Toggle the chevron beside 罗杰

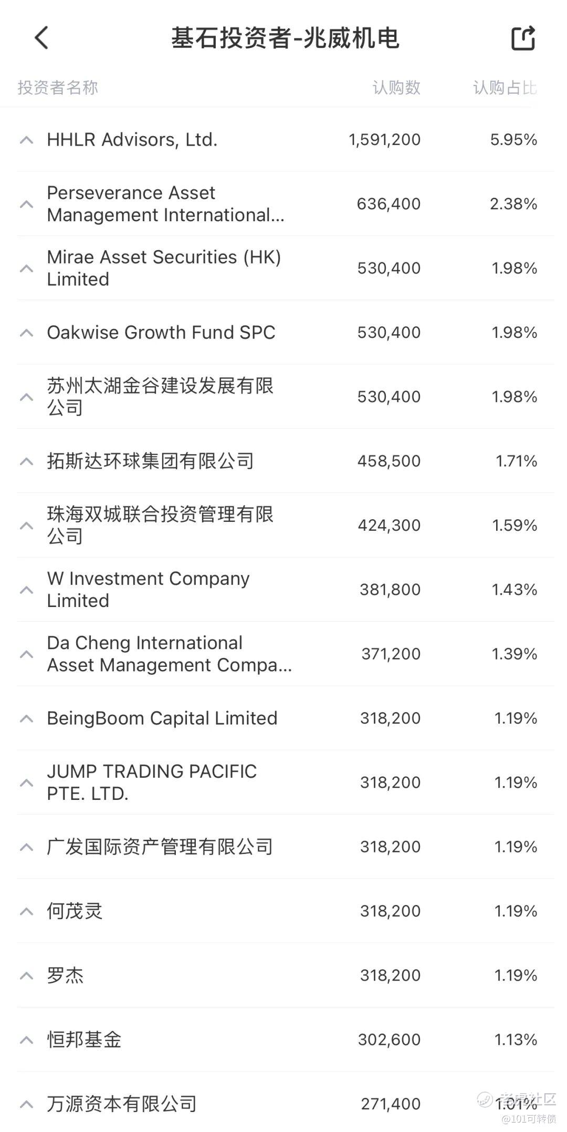pyautogui.click(x=26, y=975)
